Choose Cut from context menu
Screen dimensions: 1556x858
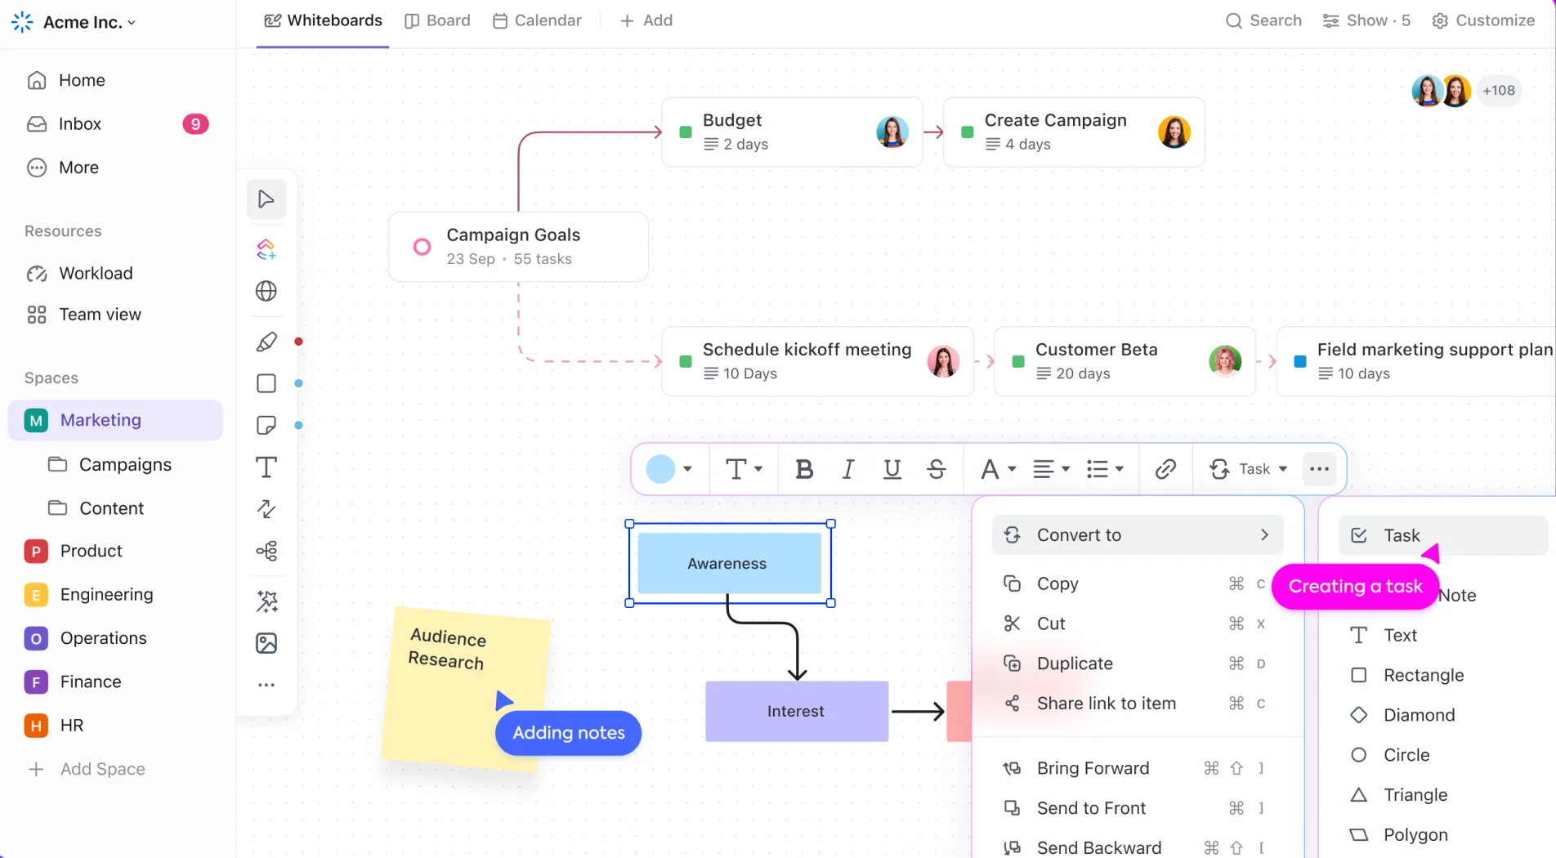(x=1138, y=623)
